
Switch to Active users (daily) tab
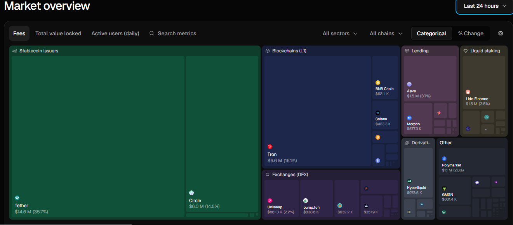point(115,33)
